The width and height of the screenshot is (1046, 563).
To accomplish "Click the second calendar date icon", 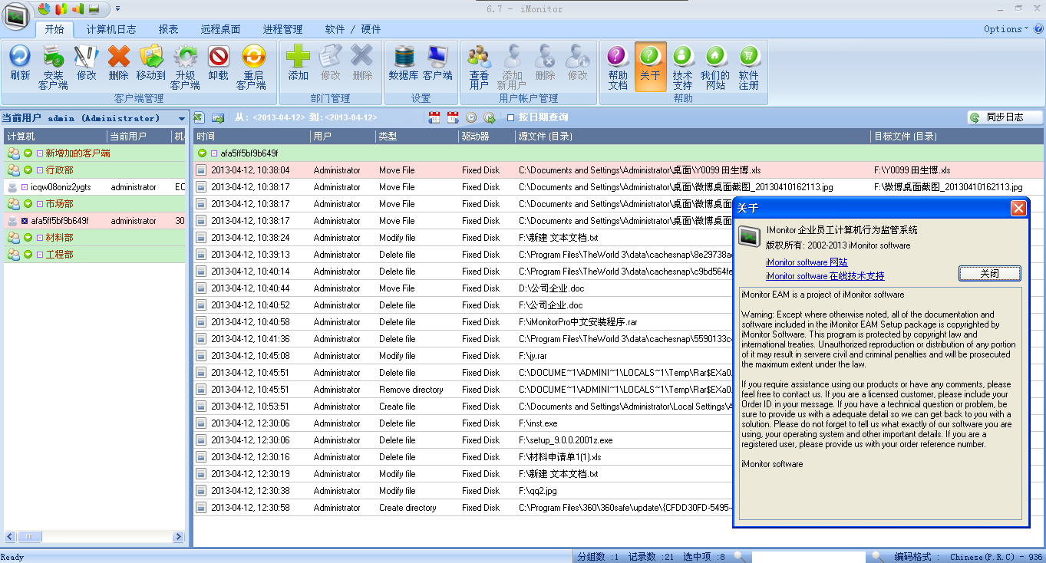I will coord(453,117).
